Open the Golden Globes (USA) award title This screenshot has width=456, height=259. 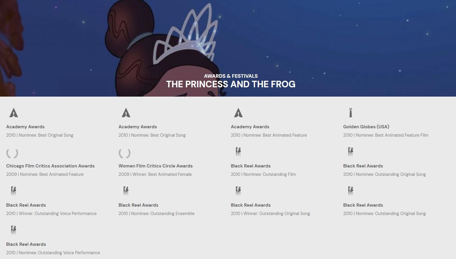[366, 127]
